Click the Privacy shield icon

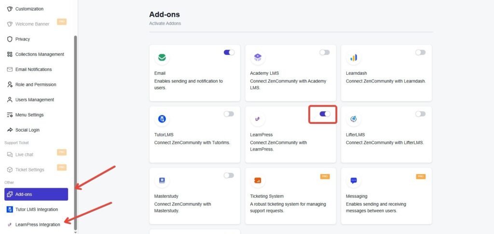point(10,39)
